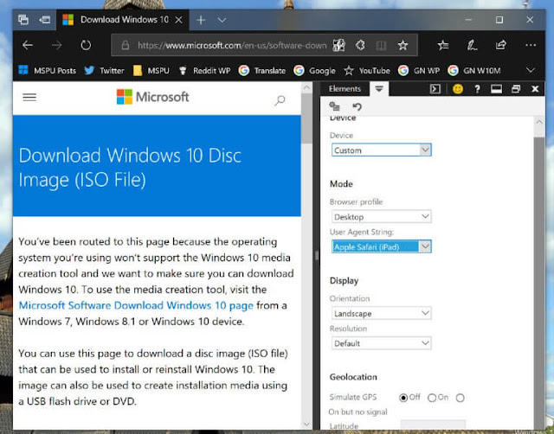The height and width of the screenshot is (434, 554).
Task: Undock DevTools into separate window
Action: pos(516,89)
